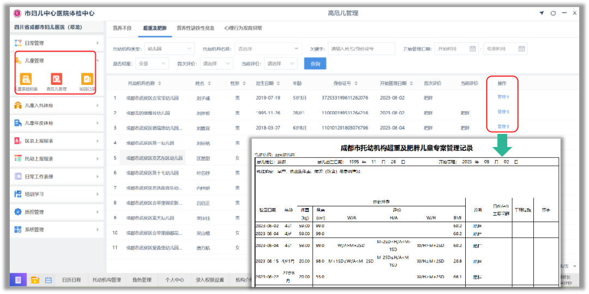Screen dimensions: 589x294
Task: Open 管理卡 link for 刘子晟 row
Action: (x=503, y=97)
